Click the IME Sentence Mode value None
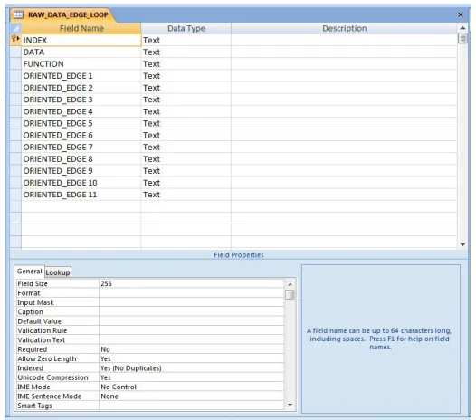The width and height of the screenshot is (476, 420). coord(192,396)
